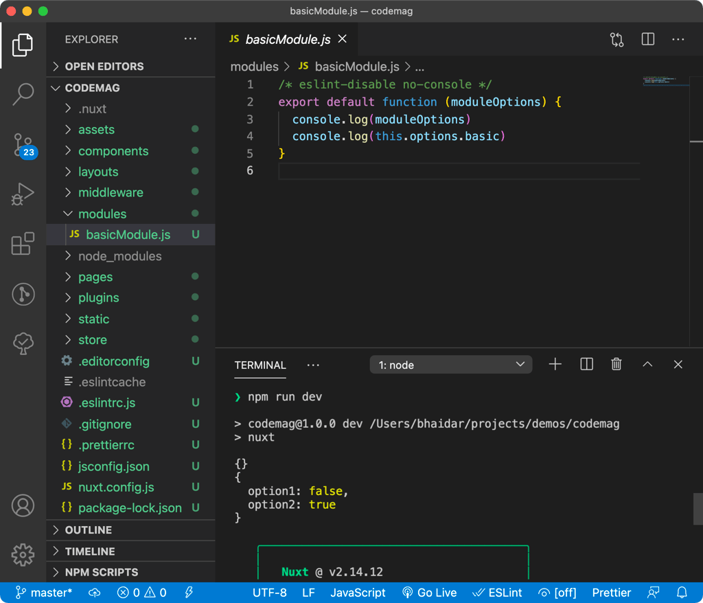Open the Git Graph circular icon view
Viewport: 703px width, 603px height.
pos(23,295)
